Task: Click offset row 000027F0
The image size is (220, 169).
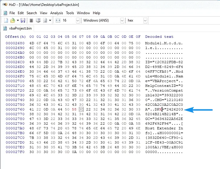Action: tap(15, 152)
